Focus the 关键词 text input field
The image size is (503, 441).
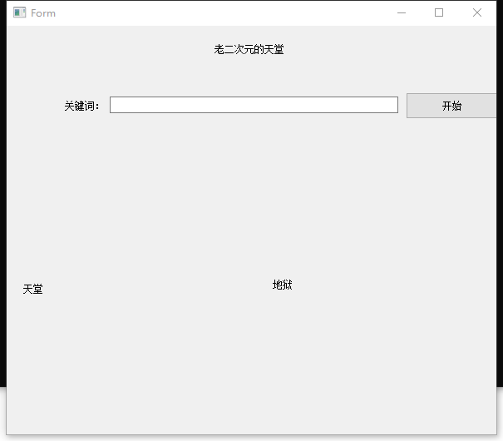tap(254, 105)
